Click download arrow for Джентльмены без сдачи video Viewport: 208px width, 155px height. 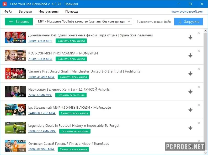pyautogui.click(x=190, y=37)
